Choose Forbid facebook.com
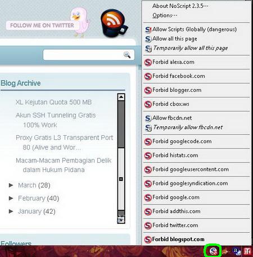Image resolution: width=253 pixels, height=257 pixels. pyautogui.click(x=196, y=76)
